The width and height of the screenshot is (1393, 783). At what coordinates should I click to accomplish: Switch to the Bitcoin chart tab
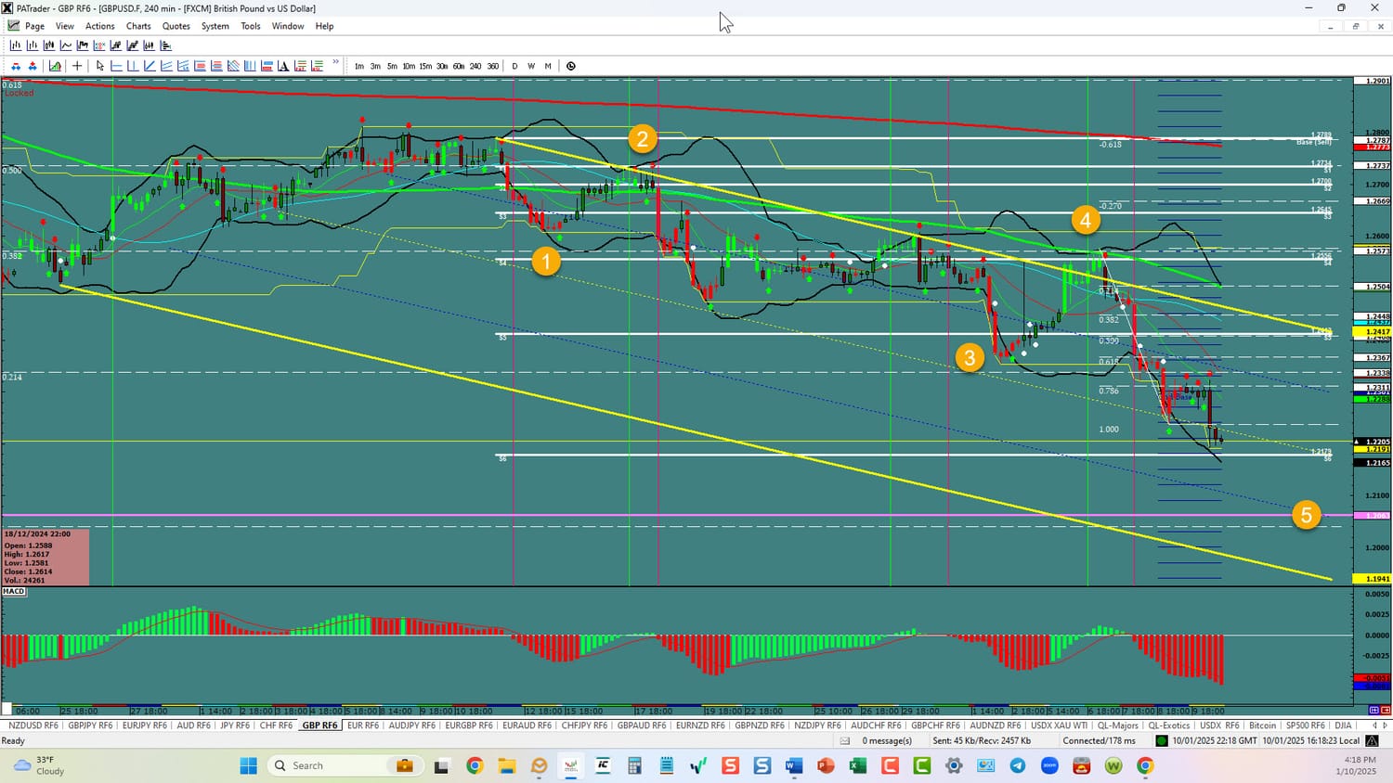click(x=1262, y=725)
